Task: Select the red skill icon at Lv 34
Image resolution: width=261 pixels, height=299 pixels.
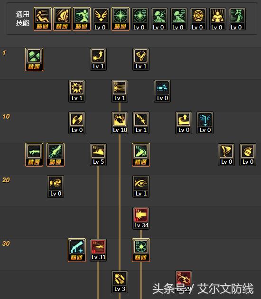Action: coord(141,218)
